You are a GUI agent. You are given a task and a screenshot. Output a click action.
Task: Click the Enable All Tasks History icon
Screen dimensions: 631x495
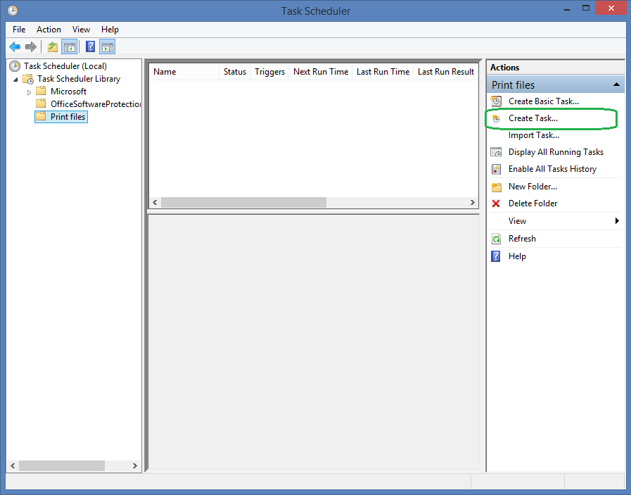(496, 169)
